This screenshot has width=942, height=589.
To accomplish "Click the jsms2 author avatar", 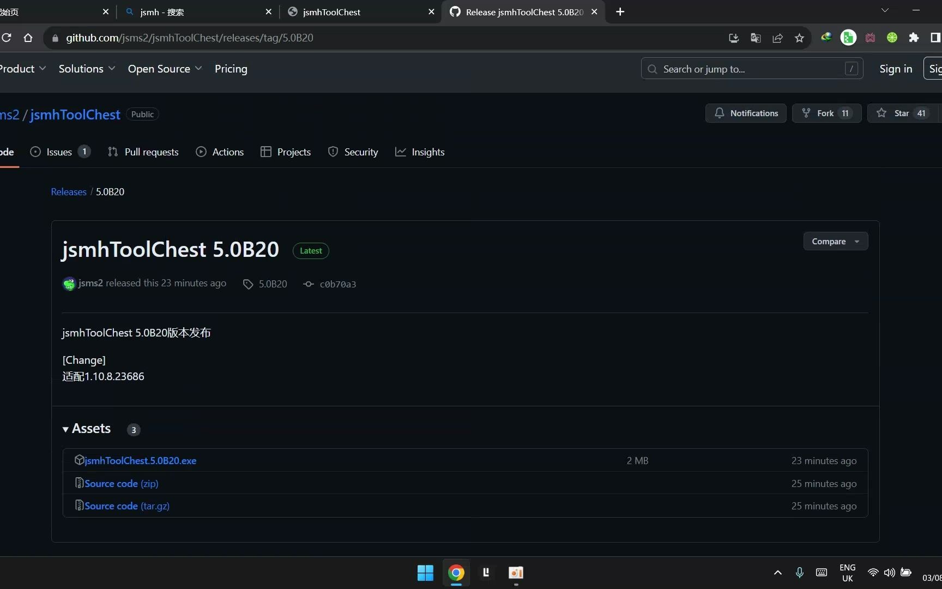I will pyautogui.click(x=69, y=284).
